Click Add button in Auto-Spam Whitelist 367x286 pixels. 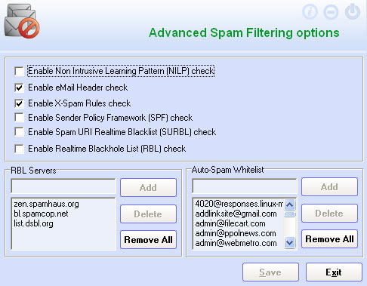click(329, 187)
